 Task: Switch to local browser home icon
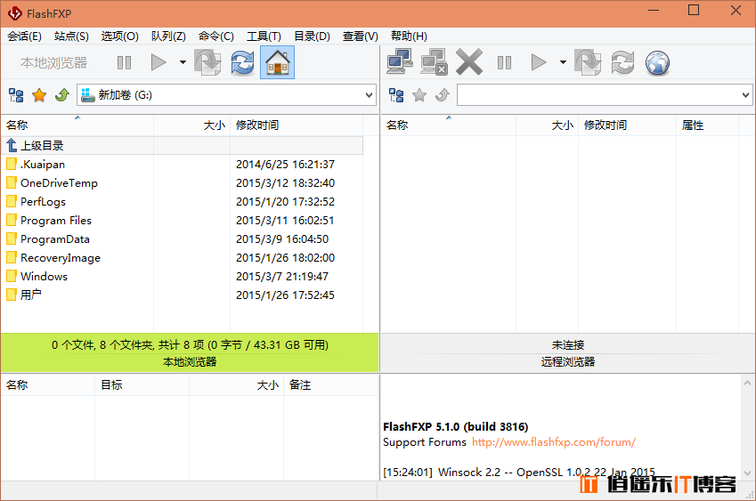[x=277, y=62]
